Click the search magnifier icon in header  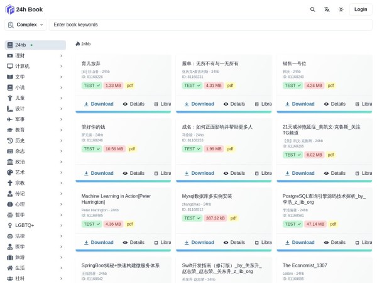coord(313,9)
